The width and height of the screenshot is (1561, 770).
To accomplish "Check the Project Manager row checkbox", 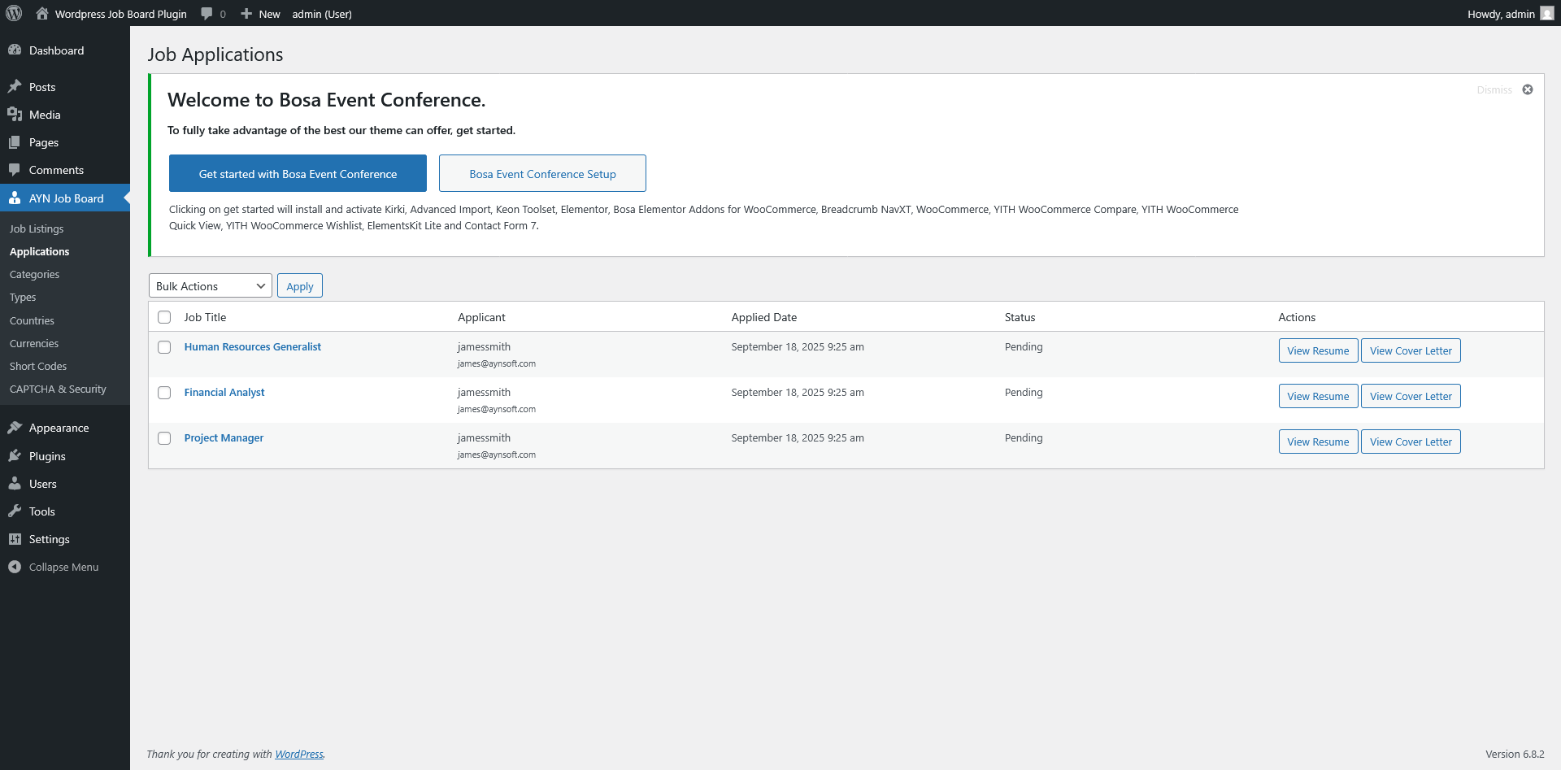I will coord(164,438).
